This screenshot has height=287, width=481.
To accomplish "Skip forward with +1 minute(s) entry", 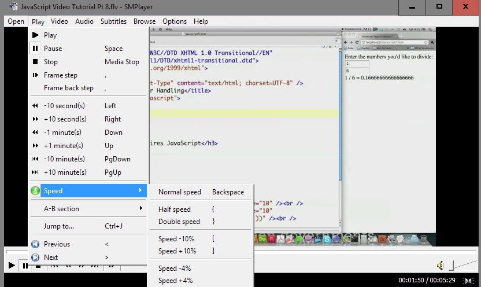I will tap(88, 146).
